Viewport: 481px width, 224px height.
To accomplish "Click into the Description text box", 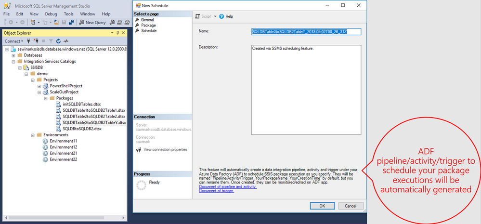I will coord(306,90).
